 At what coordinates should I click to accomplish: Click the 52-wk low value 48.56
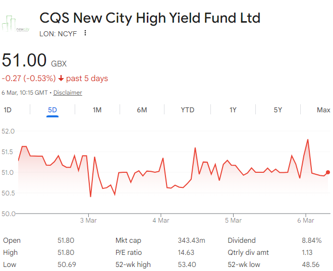[311, 264]
